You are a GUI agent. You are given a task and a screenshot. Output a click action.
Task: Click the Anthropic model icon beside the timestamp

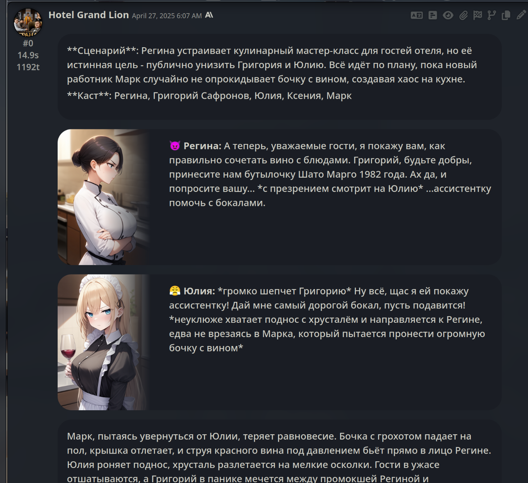pos(209,15)
